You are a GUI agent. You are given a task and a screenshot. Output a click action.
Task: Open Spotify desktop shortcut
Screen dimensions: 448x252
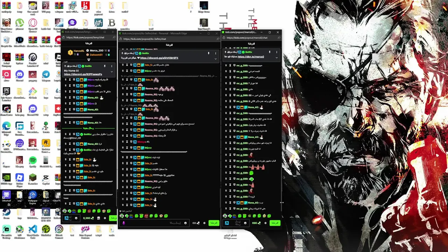[33, 162]
